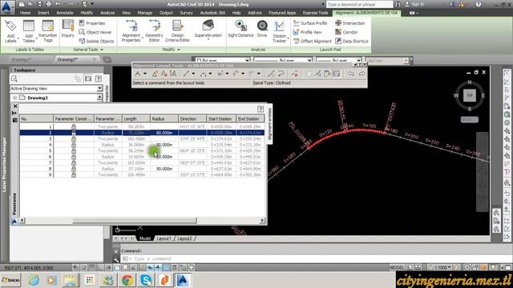Switch to the Drawing1 document tab
The height and width of the screenshot is (288, 513).
[22, 60]
